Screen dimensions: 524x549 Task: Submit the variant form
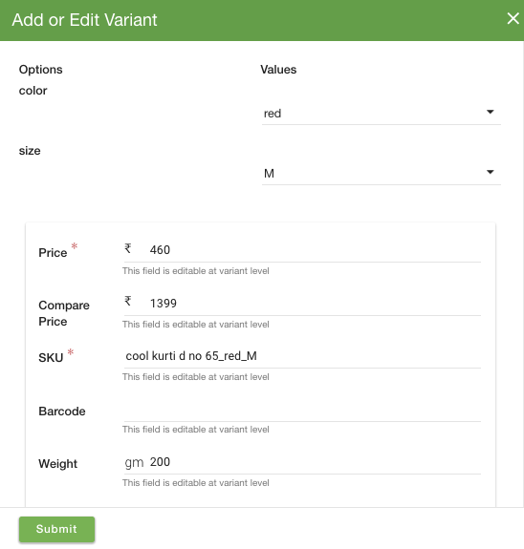point(56,529)
